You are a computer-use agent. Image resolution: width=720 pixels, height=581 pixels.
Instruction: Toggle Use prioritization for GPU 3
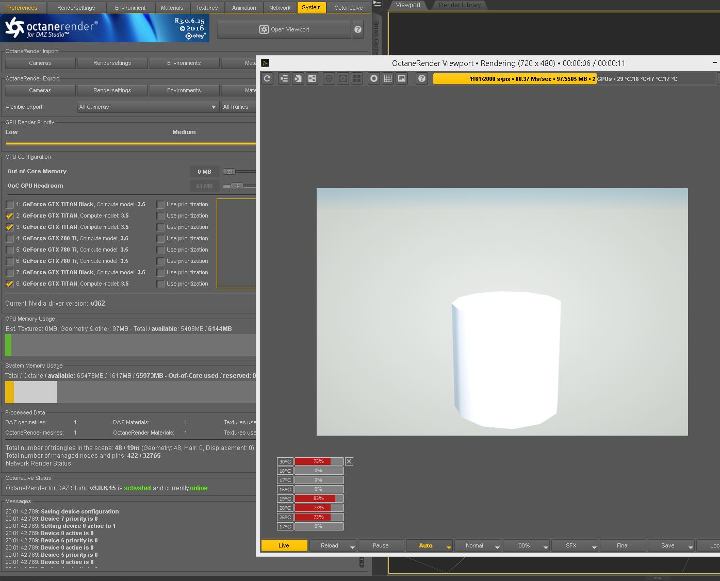coord(160,227)
